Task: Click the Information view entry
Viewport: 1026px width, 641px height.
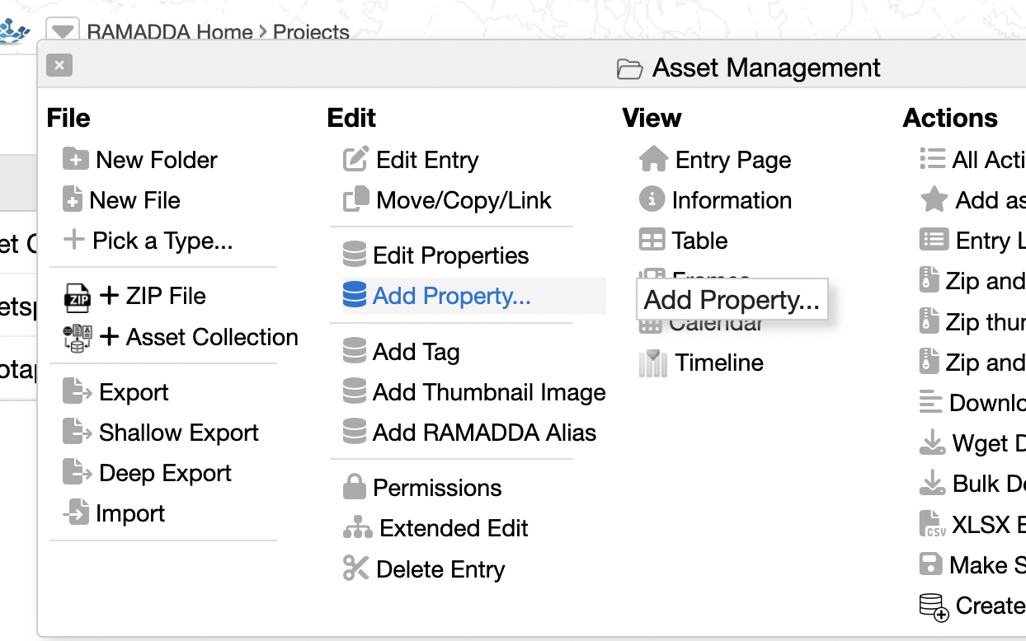Action: pos(732,200)
